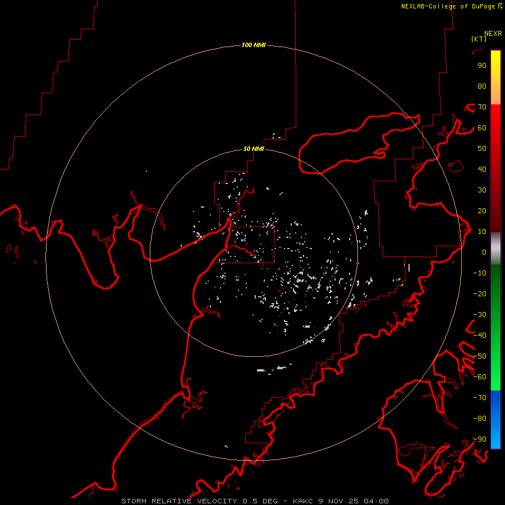Click the "100 NMI" range ring label
The image size is (505, 505).
click(254, 45)
